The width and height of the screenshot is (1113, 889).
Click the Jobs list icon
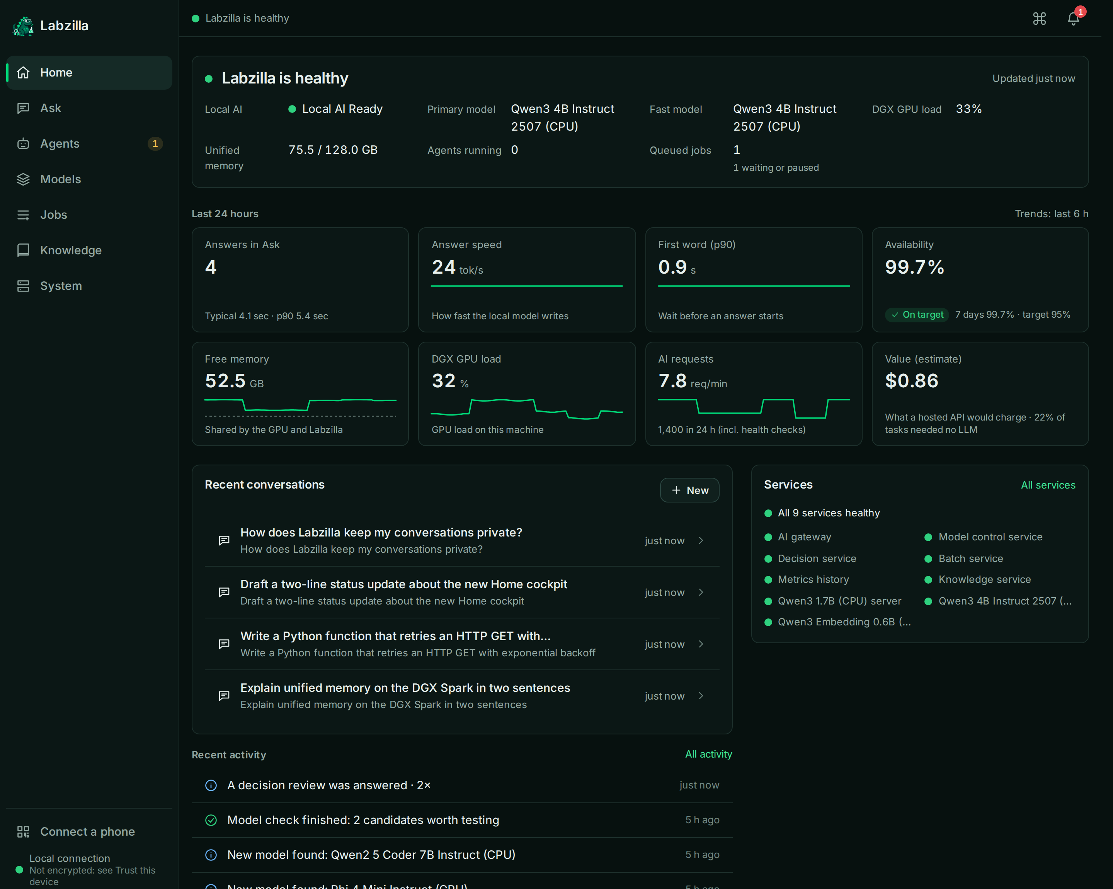pyautogui.click(x=23, y=215)
